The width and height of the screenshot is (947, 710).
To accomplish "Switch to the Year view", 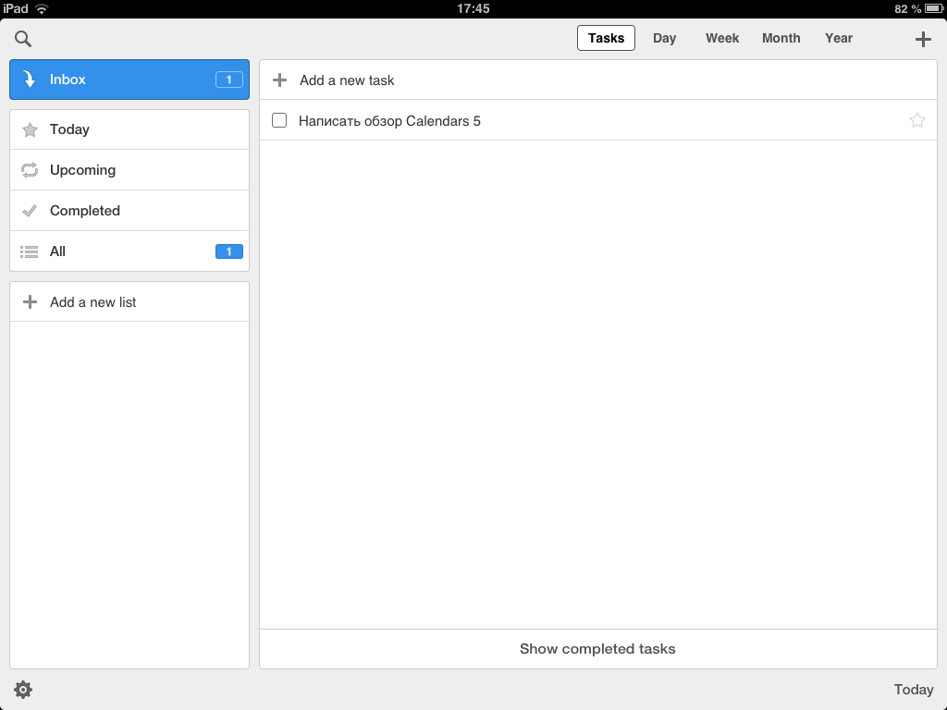I will [839, 38].
